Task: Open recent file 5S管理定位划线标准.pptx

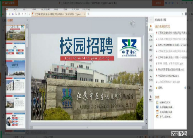Action: (167, 76)
